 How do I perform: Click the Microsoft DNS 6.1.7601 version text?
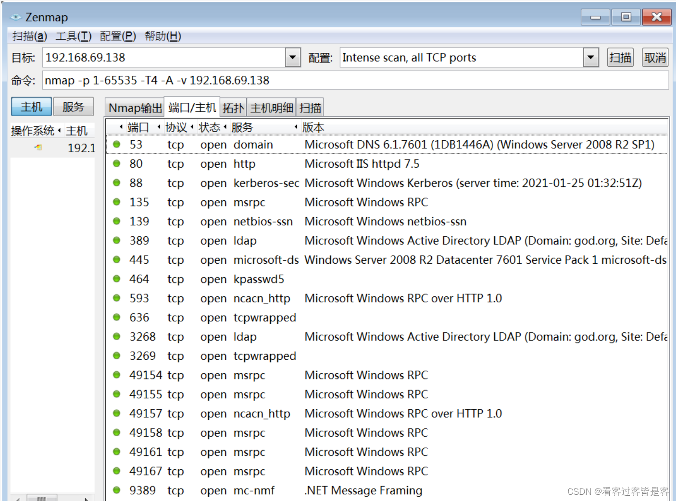(x=479, y=145)
